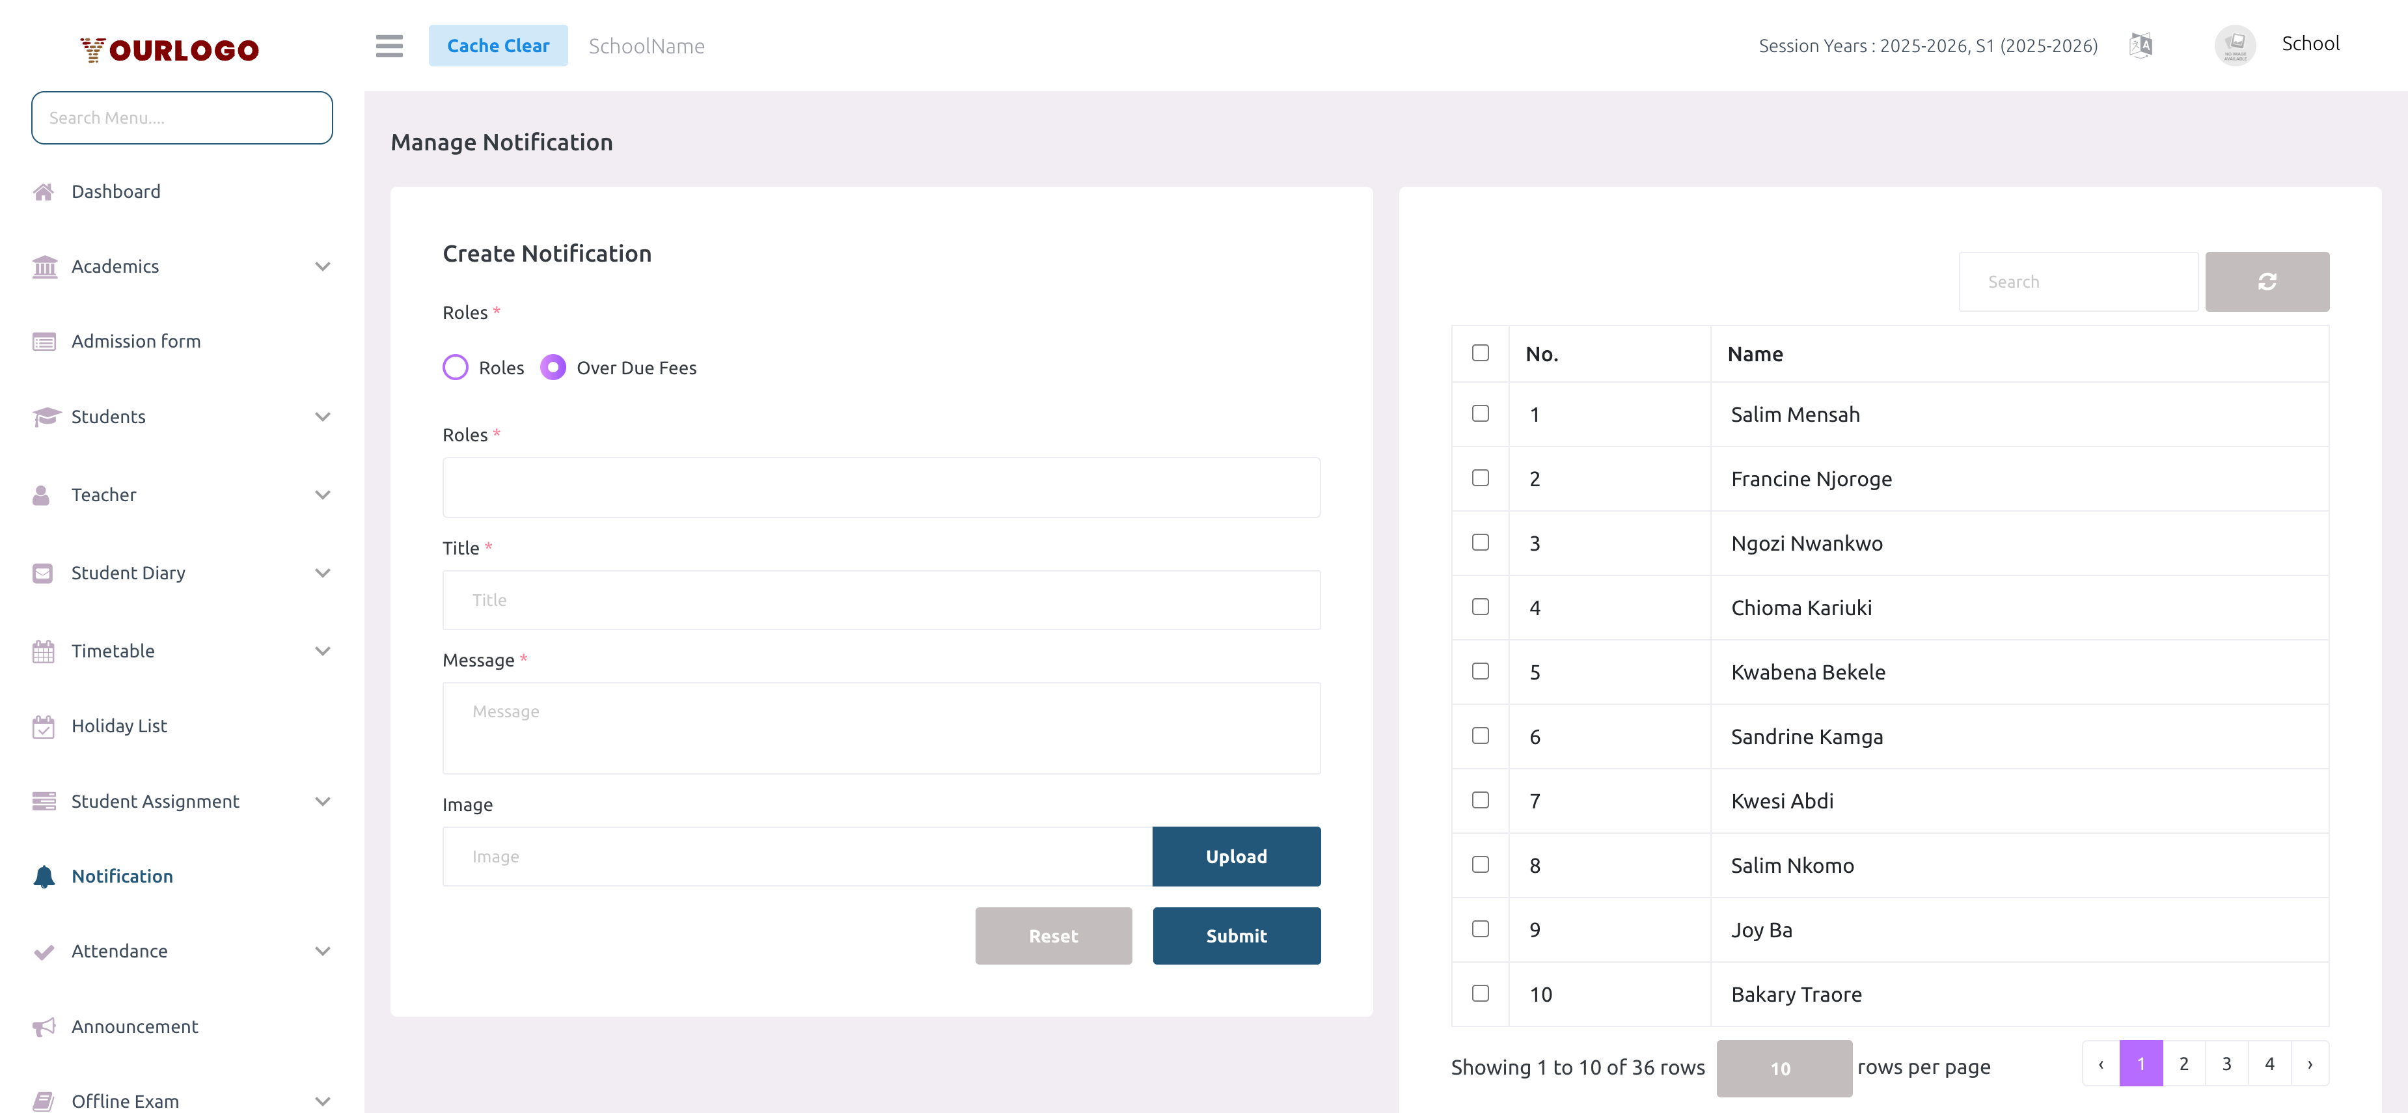This screenshot has width=2408, height=1113.
Task: Select the language translate icon
Action: 2141,44
